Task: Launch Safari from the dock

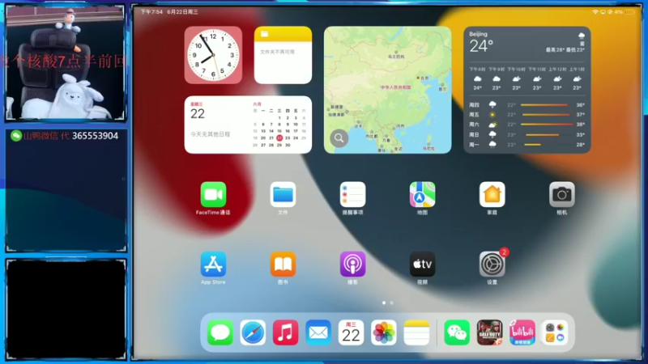Action: pyautogui.click(x=253, y=332)
